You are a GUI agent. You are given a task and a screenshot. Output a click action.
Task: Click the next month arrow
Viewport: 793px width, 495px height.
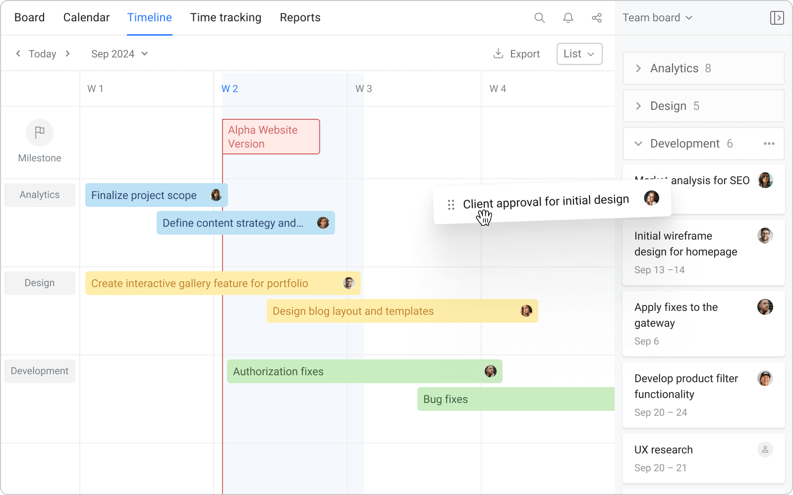(x=68, y=53)
